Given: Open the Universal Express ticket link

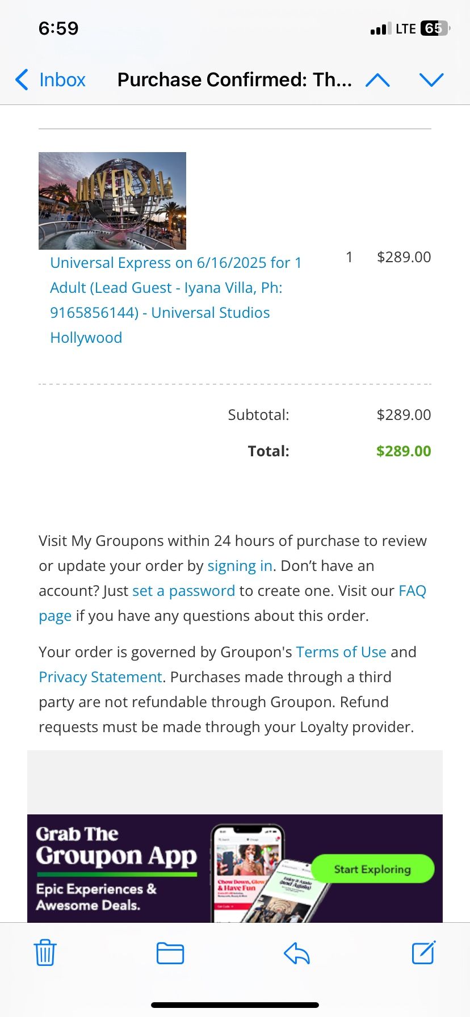Looking at the screenshot, I should click(176, 300).
